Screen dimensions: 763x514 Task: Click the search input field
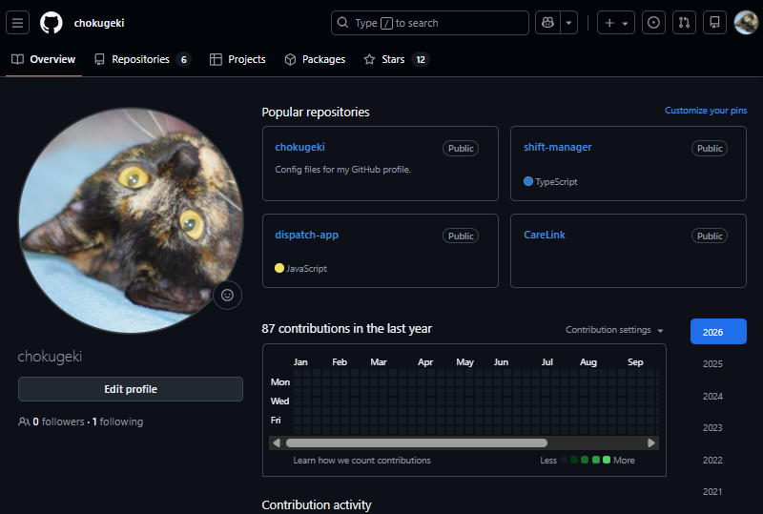(429, 23)
